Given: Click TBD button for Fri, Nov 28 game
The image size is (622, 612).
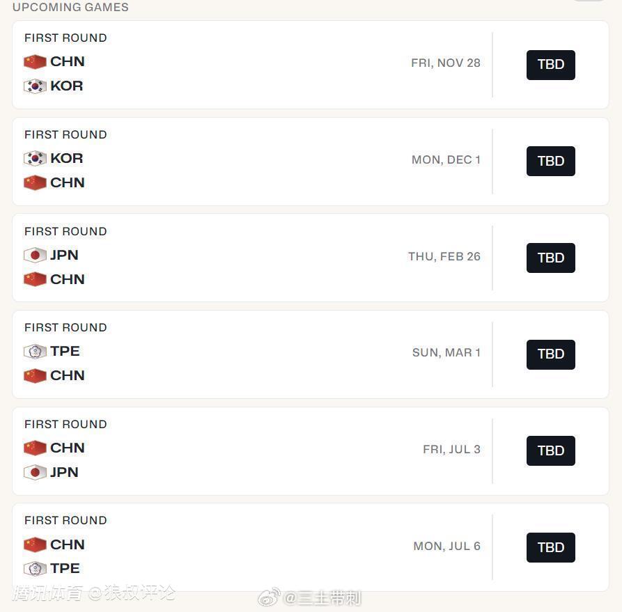Looking at the screenshot, I should point(550,65).
